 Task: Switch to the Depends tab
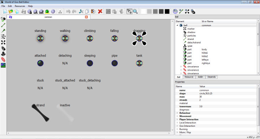point(211,77)
